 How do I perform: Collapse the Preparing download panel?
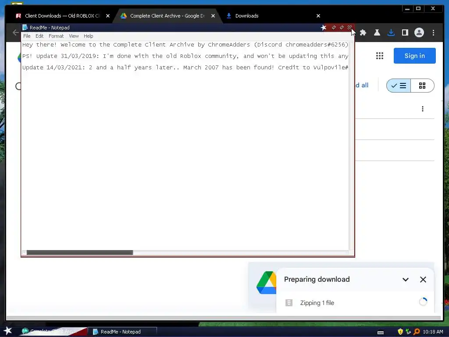point(405,280)
